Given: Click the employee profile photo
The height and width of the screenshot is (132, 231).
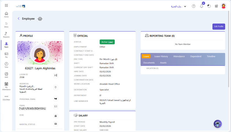Looking at the screenshot, I should (40, 54).
